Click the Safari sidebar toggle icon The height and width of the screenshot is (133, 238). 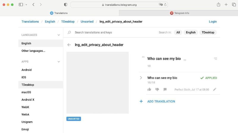(x=21, y=4)
